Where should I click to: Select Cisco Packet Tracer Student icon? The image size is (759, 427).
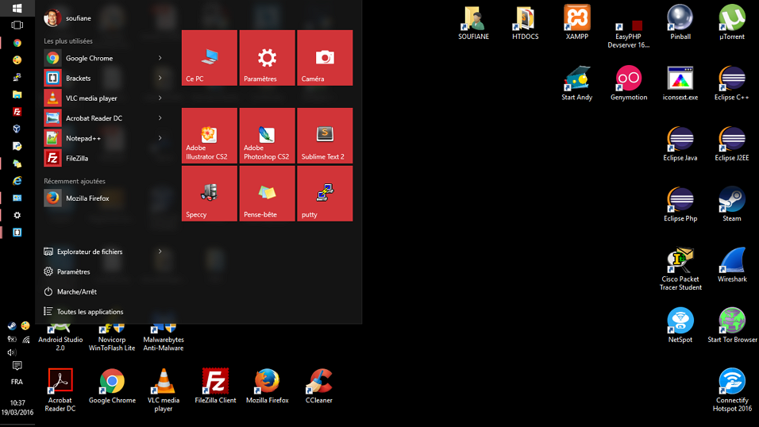[x=680, y=269]
